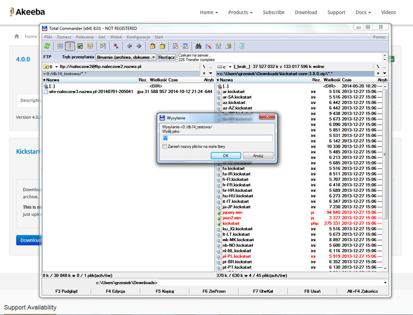Switch to Brief view toolbar icon
Screen dimensions: 413x315
coord(60,46)
